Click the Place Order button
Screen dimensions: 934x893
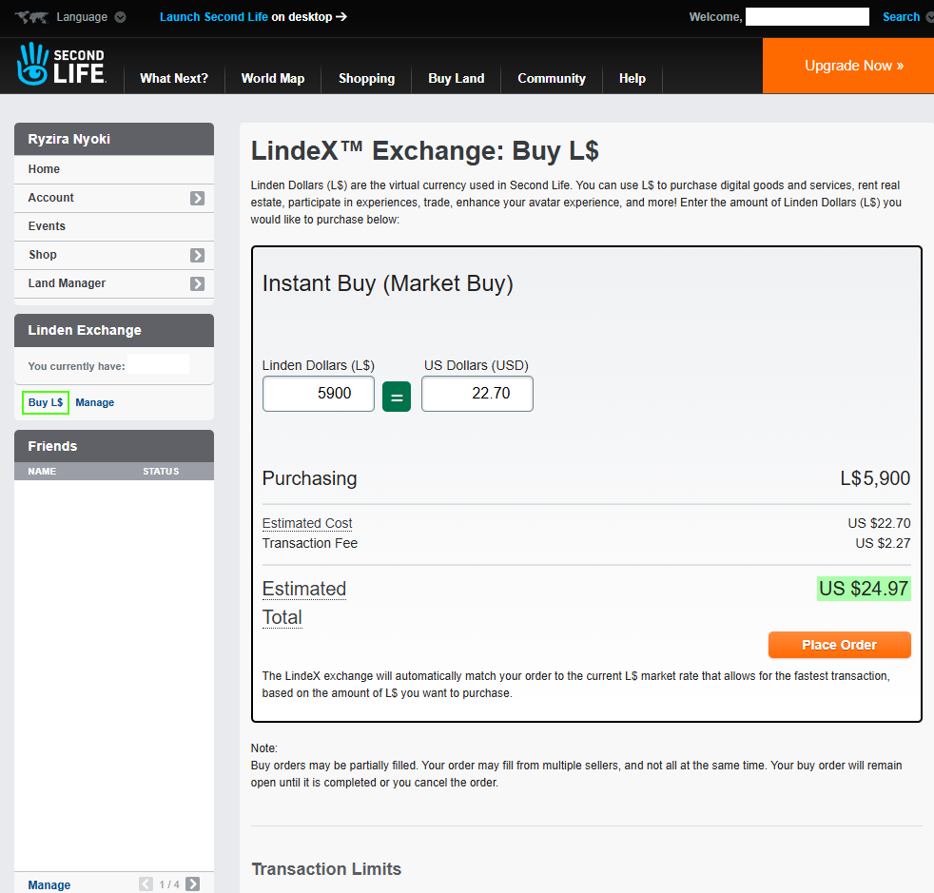click(839, 645)
